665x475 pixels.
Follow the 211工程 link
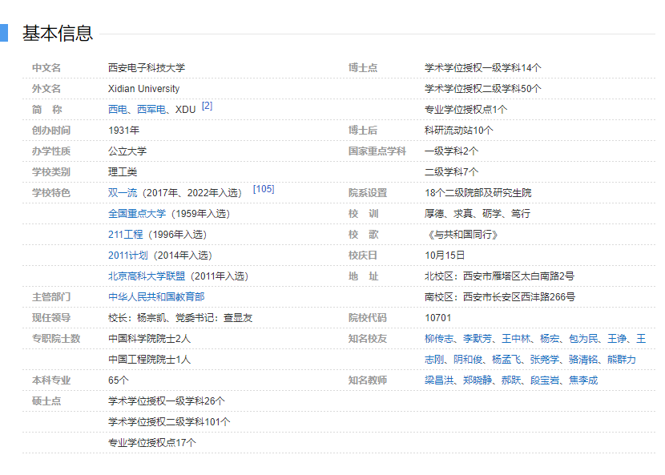coord(125,235)
